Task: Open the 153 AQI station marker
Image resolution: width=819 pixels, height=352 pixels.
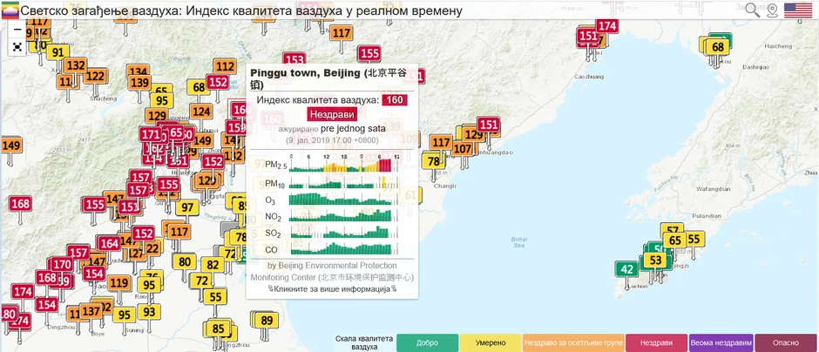Action: 295,60
